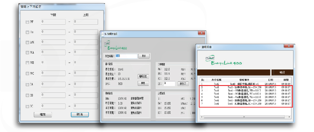Select alarm row 7 with IC = 174.350
Viewport: 314px width, 132px height.
(x=246, y=104)
